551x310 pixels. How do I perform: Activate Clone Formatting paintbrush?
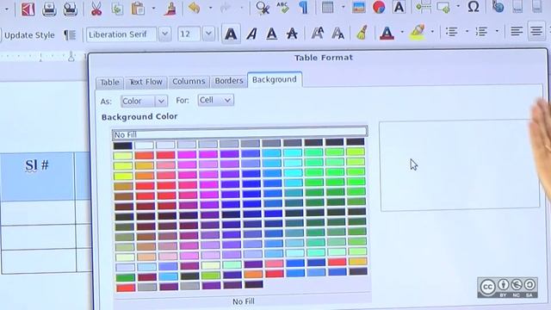(x=170, y=8)
